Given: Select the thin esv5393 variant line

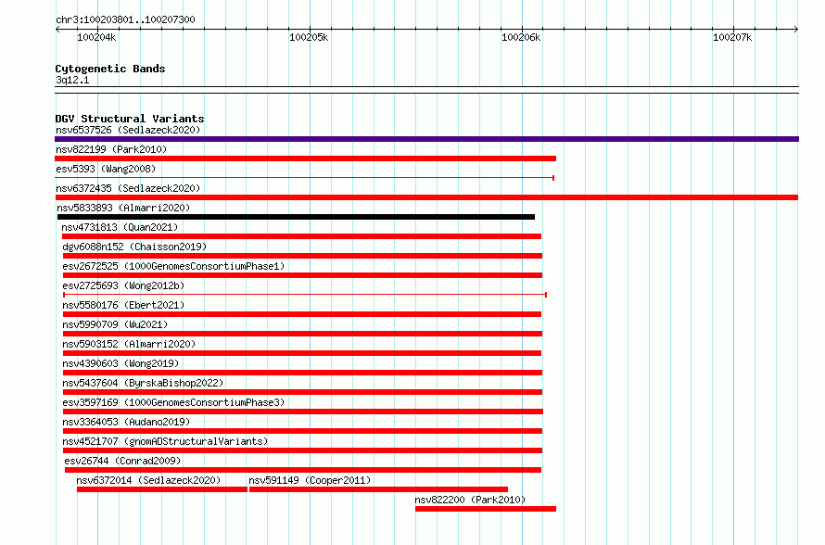Looking at the screenshot, I should point(305,178).
